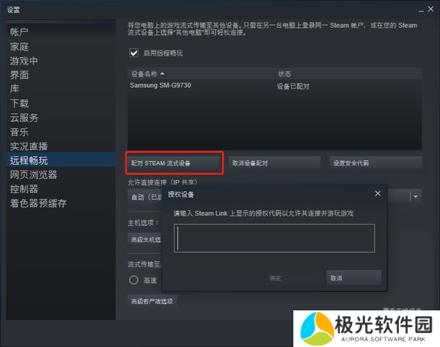Open the 允许直接连接 dropdown arrow
The image size is (440, 347).
point(415,196)
